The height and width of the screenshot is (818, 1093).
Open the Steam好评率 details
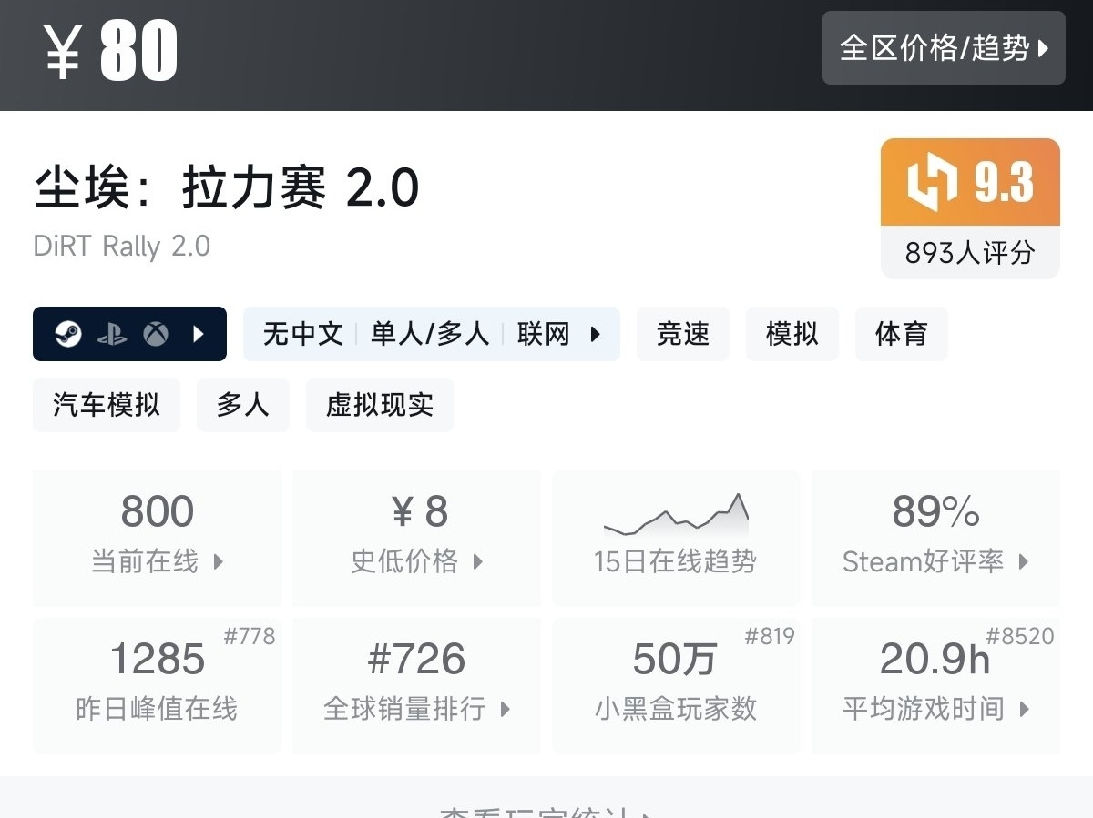pos(935,538)
